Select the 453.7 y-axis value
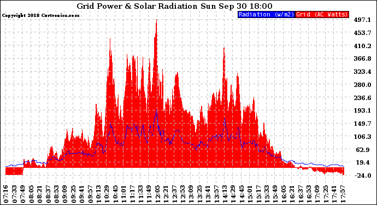Screen dimensions: 377x205 [x=363, y=33]
